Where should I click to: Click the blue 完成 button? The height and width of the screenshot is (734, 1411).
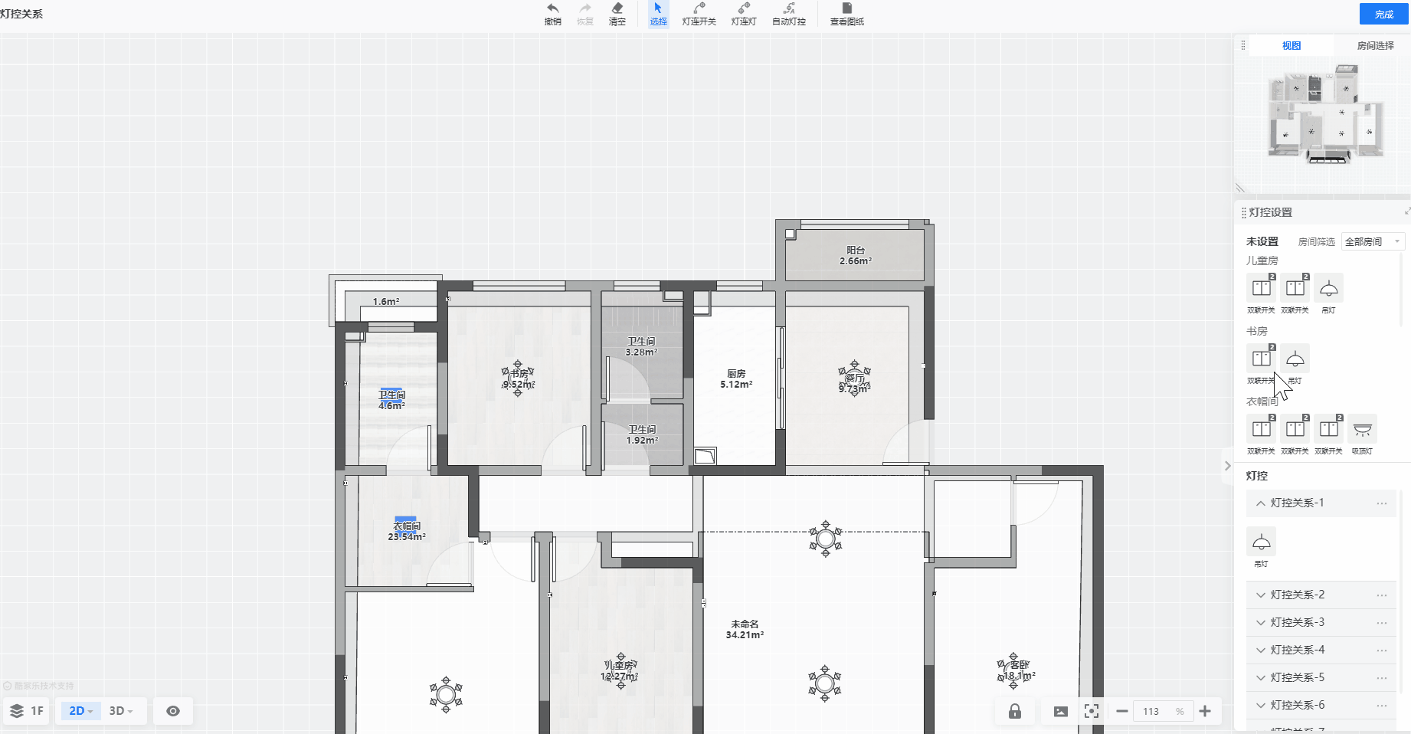[1383, 15]
